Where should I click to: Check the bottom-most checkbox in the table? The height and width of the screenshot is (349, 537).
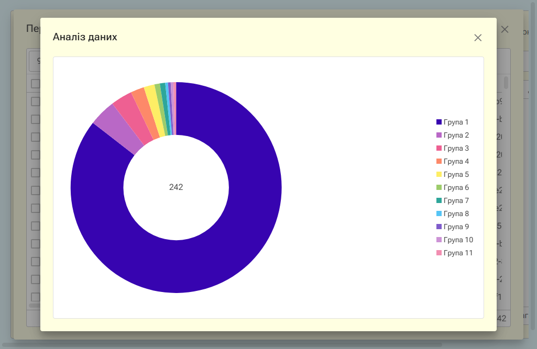36,296
